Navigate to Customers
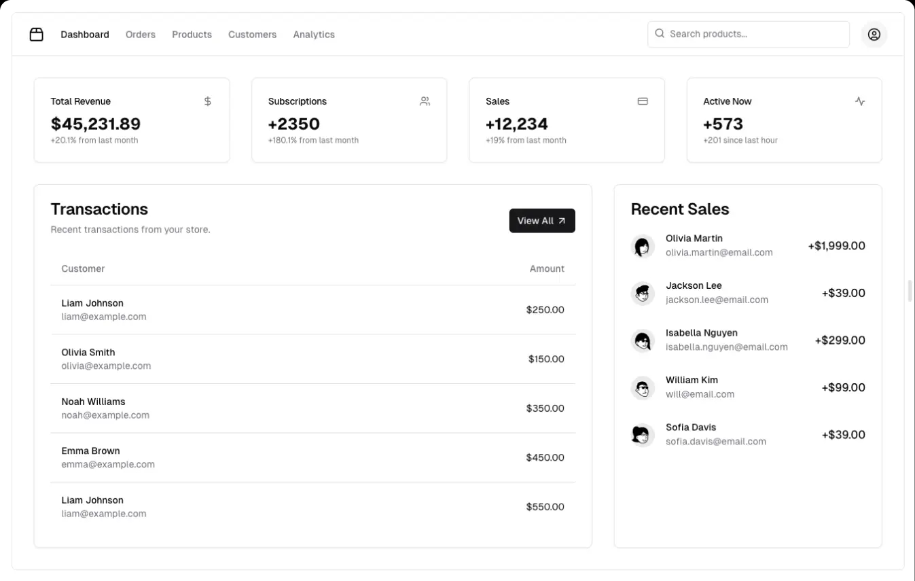Image resolution: width=915 pixels, height=581 pixels. coord(252,35)
